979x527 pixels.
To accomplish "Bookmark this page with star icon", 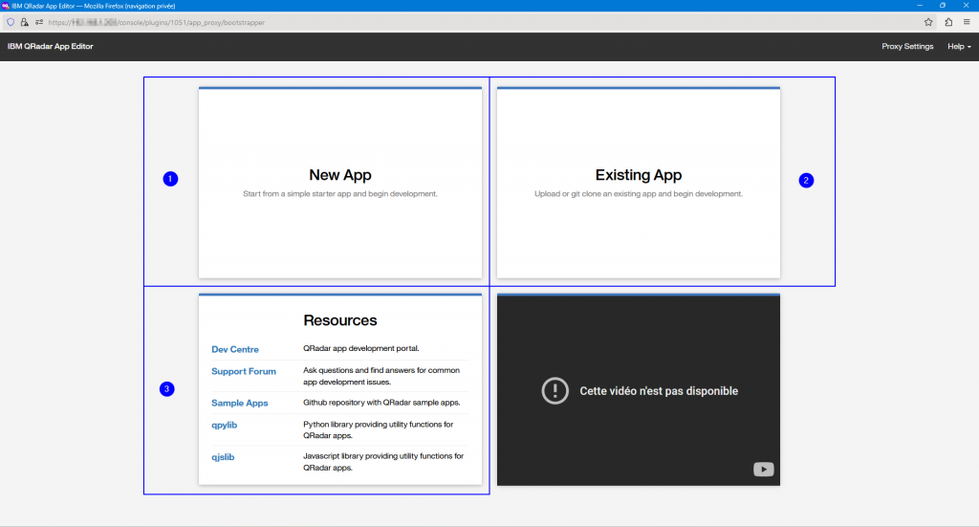I will pos(928,23).
